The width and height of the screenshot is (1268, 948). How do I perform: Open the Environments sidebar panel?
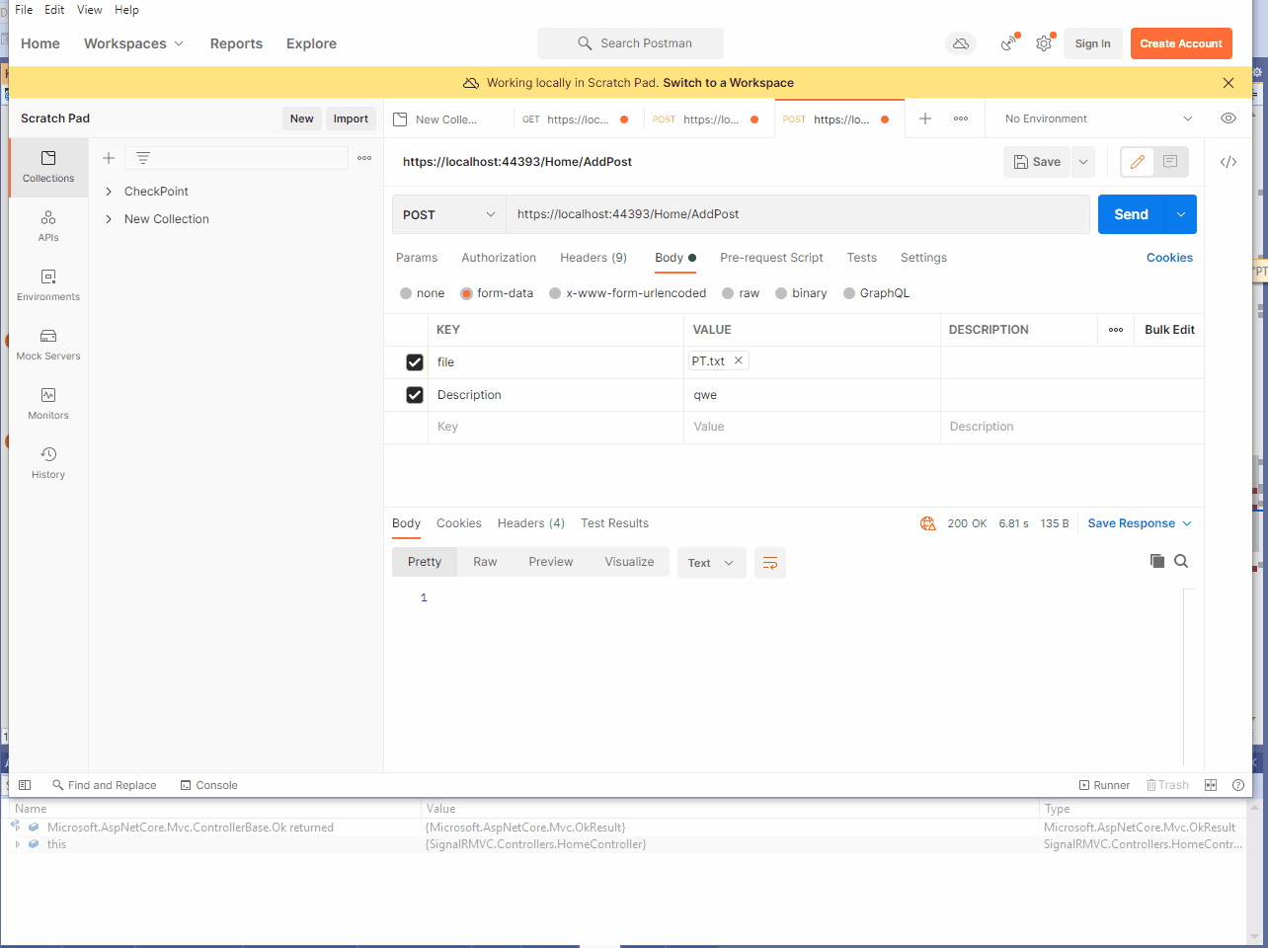tap(48, 285)
